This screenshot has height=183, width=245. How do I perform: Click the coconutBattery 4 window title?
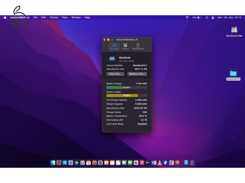pyautogui.click(x=127, y=40)
